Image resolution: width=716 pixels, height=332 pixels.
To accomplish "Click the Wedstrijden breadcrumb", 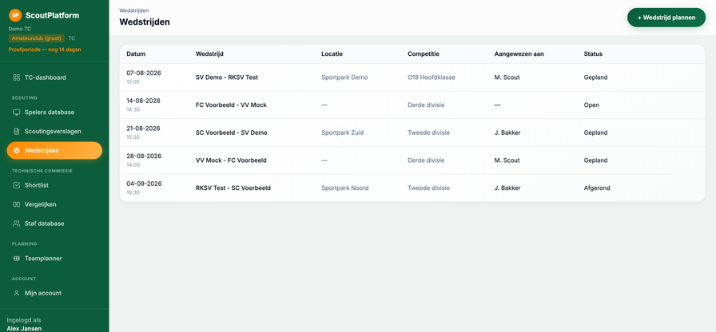I will click(x=133, y=10).
